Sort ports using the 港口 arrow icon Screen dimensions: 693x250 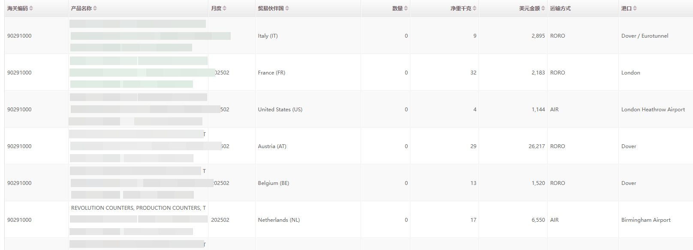click(635, 9)
